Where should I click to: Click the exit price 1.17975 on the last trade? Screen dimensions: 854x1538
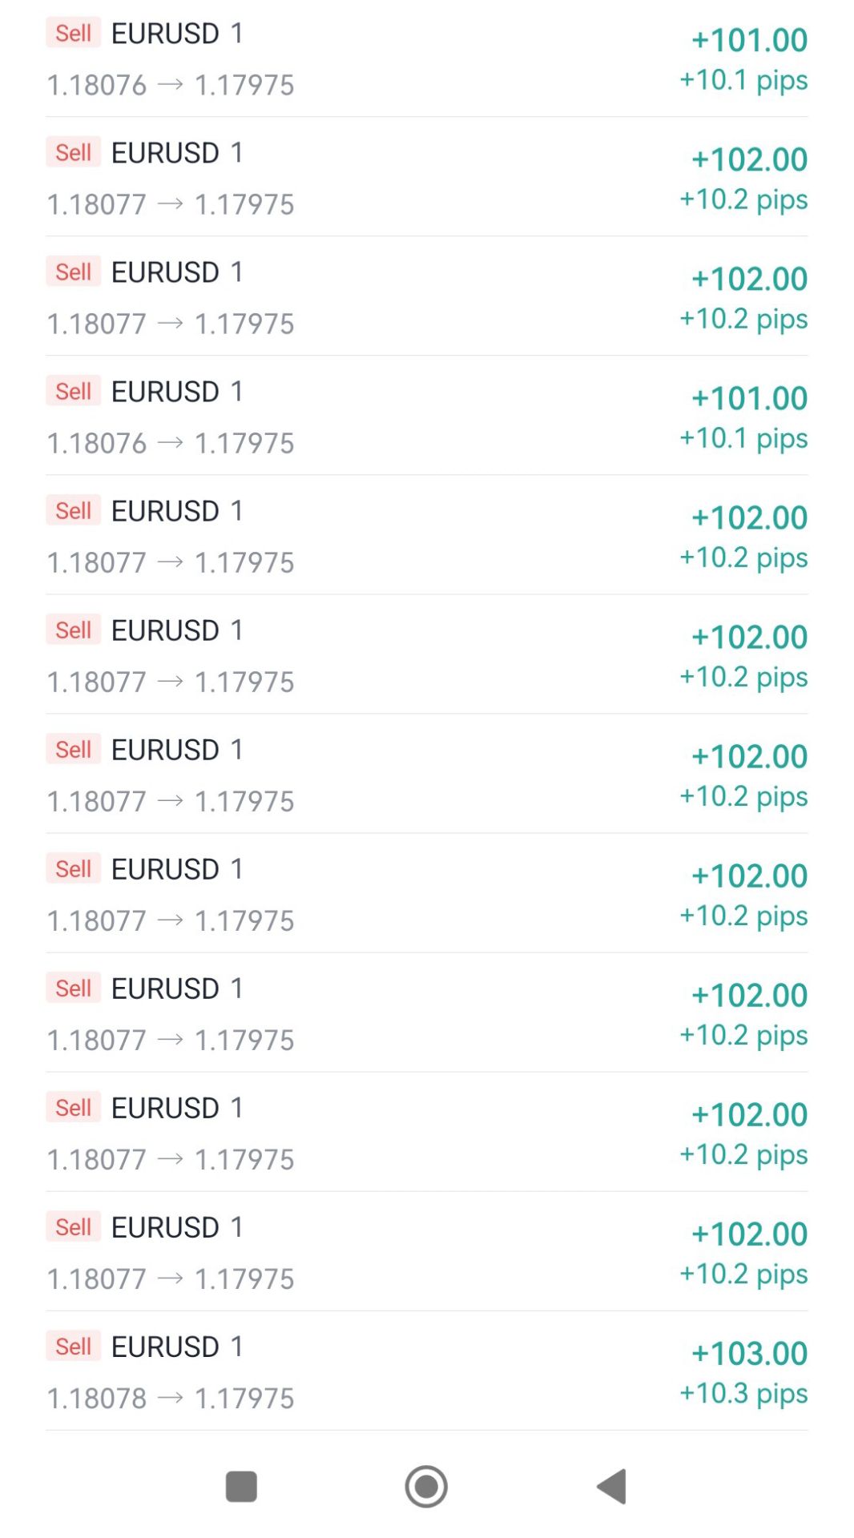(244, 1399)
